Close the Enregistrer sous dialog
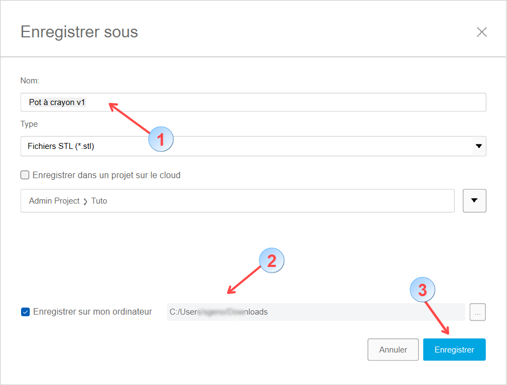 pos(482,32)
